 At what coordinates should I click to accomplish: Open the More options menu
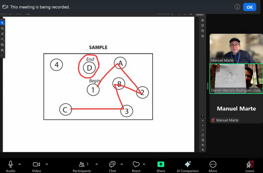pos(213,167)
